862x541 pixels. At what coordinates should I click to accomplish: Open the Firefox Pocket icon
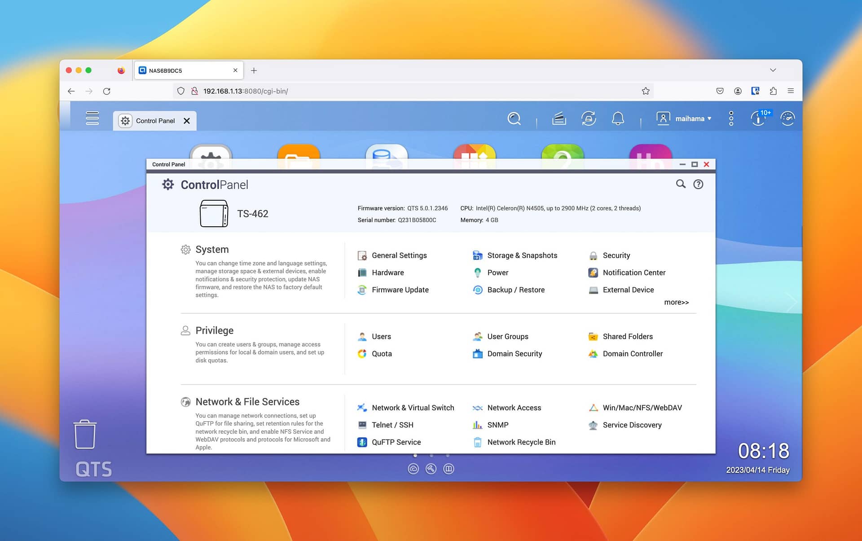[720, 91]
